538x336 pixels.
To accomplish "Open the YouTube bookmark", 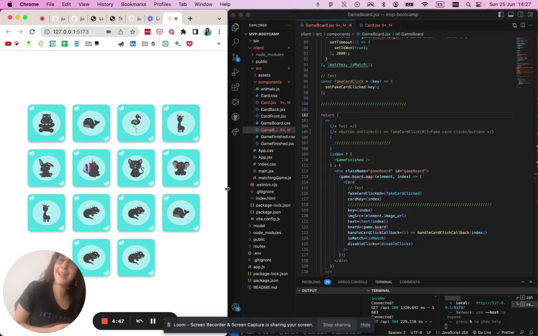I will 8,43.
